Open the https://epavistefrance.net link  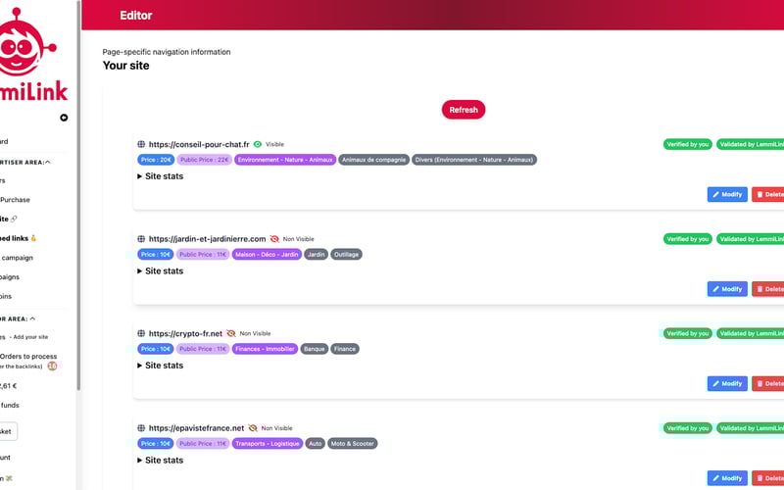[x=197, y=428]
